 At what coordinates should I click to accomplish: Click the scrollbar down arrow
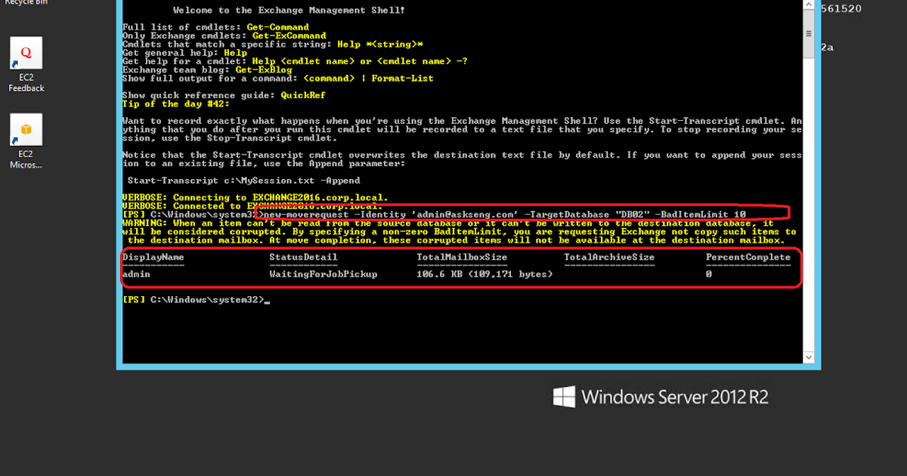pos(808,357)
